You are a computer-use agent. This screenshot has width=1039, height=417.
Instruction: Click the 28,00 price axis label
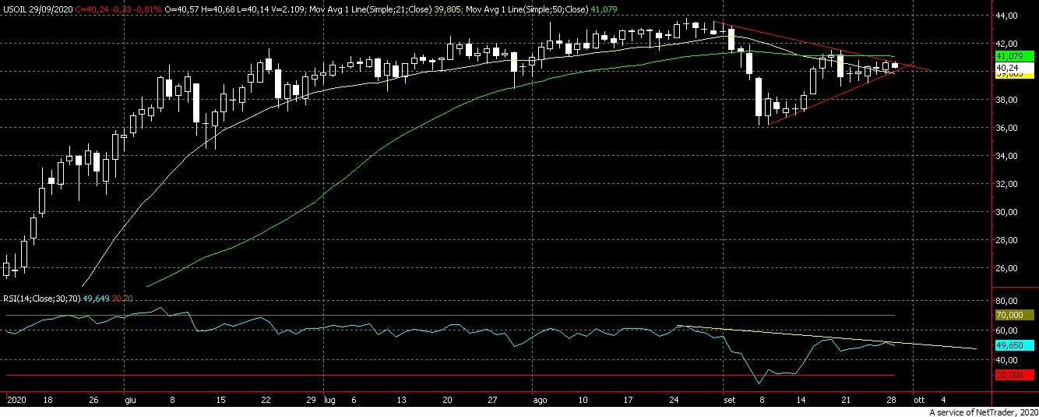click(x=1007, y=240)
